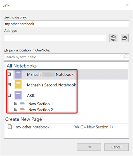Expand the Mahesh Notebook tree node
This screenshot has height=156, width=133.
[x=9, y=74]
